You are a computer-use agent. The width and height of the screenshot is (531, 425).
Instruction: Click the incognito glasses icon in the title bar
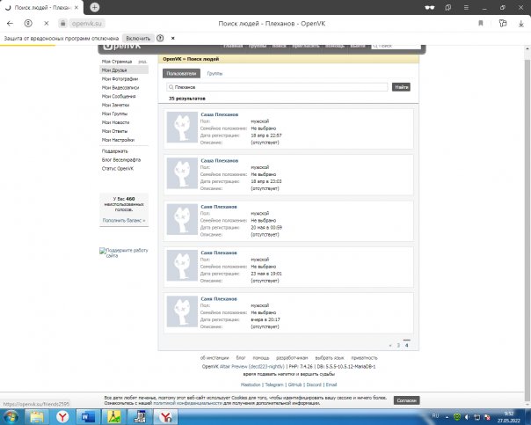point(430,7)
